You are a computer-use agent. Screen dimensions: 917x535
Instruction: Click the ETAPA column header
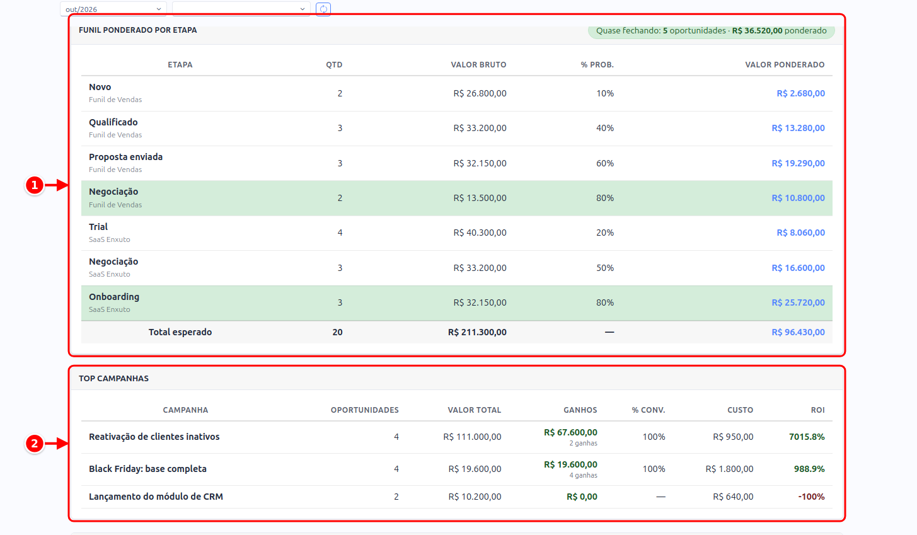click(x=180, y=65)
